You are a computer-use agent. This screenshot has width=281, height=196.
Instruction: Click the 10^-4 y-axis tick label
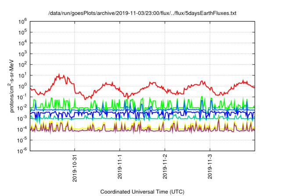pos(22,129)
